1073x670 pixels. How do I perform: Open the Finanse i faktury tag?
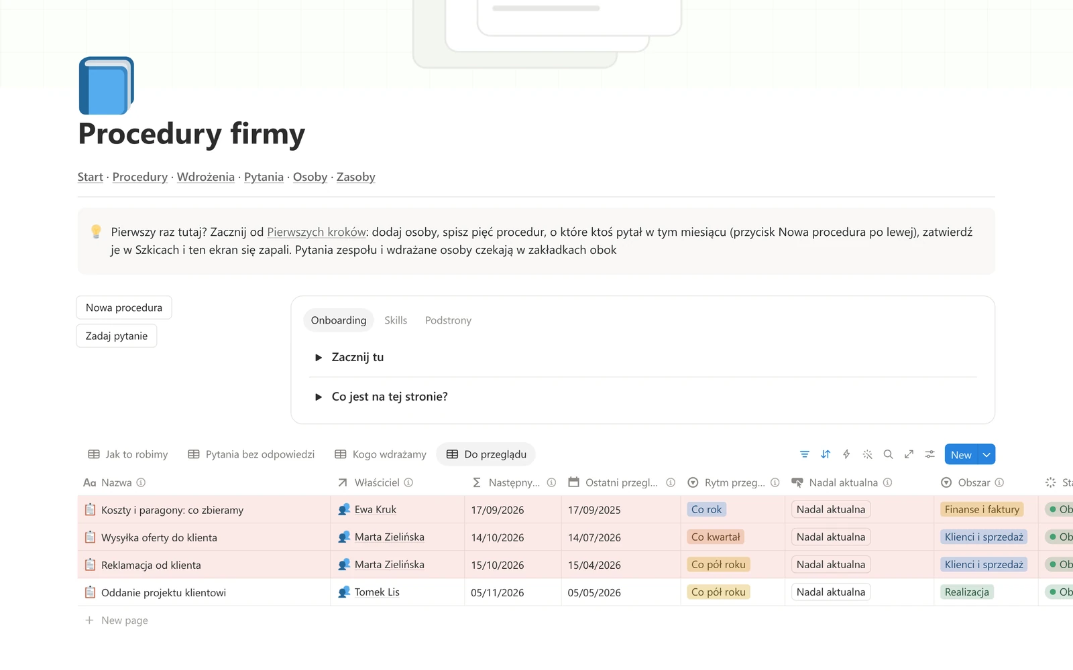[982, 510]
